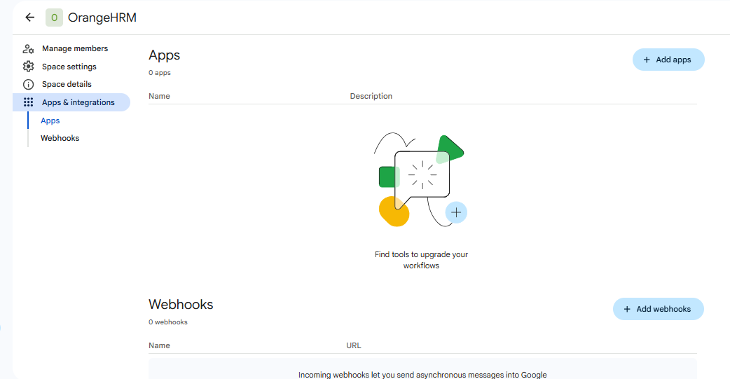Click the plus icon on Add webhooks
The image size is (730, 379).
pos(626,309)
